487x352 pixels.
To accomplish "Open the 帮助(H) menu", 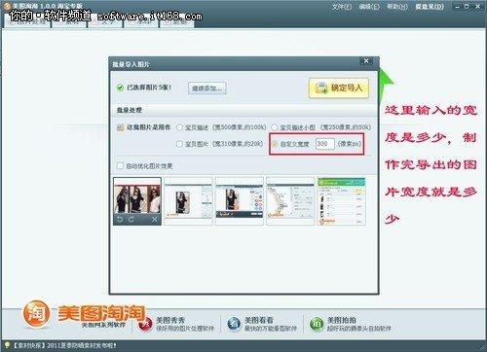I will [397, 7].
